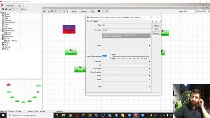Click Settings button above Contents pane
Image resolution: width=210 pixels, height=118 pixels.
[x=24, y=9]
